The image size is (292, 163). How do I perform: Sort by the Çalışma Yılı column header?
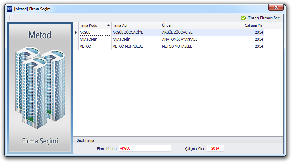253,25
